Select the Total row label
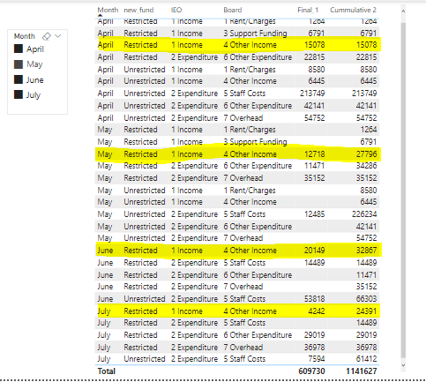The height and width of the screenshot is (382, 426). 107,371
